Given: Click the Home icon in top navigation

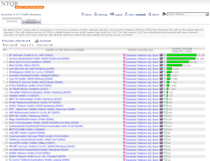Looking at the screenshot, I should coord(83,14).
